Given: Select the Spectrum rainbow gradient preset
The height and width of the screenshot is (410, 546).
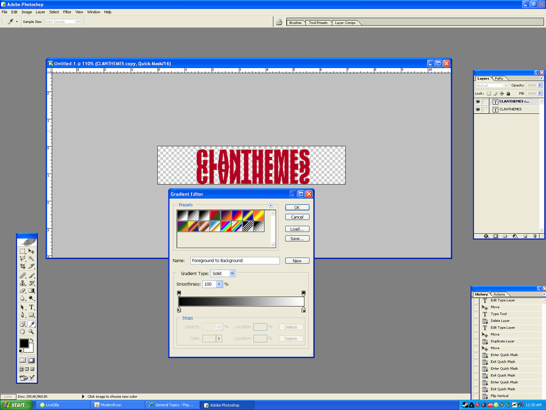Looking at the screenshot, I should [226, 226].
